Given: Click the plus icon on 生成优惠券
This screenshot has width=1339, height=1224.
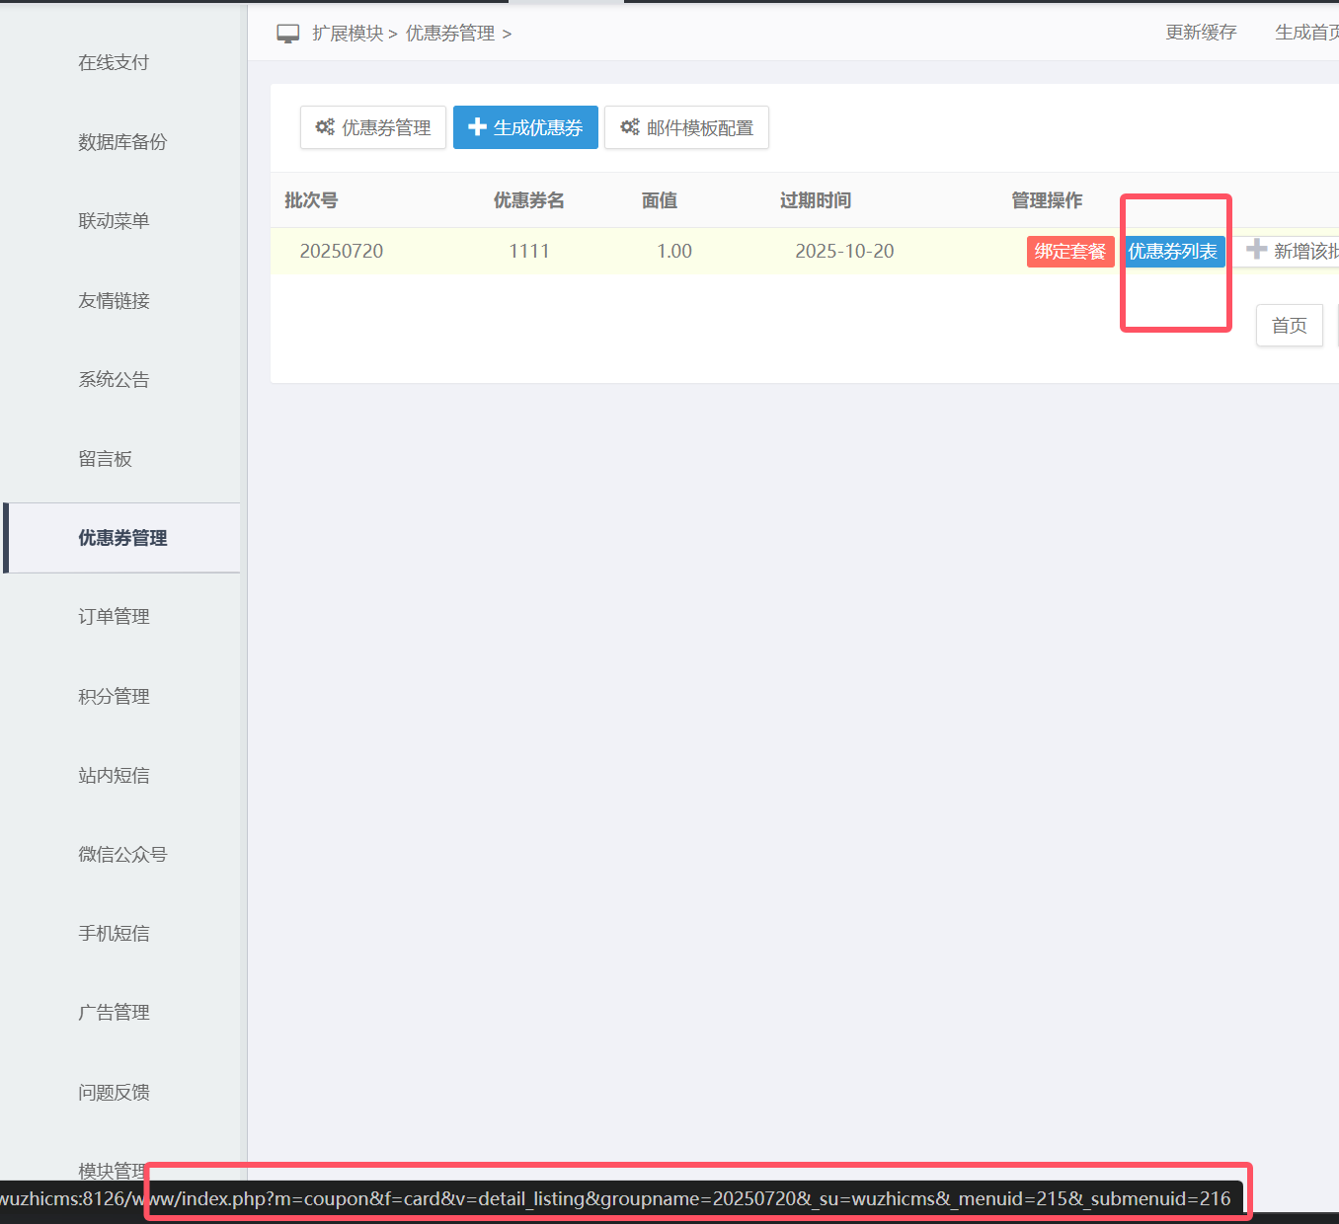Looking at the screenshot, I should click(x=477, y=127).
